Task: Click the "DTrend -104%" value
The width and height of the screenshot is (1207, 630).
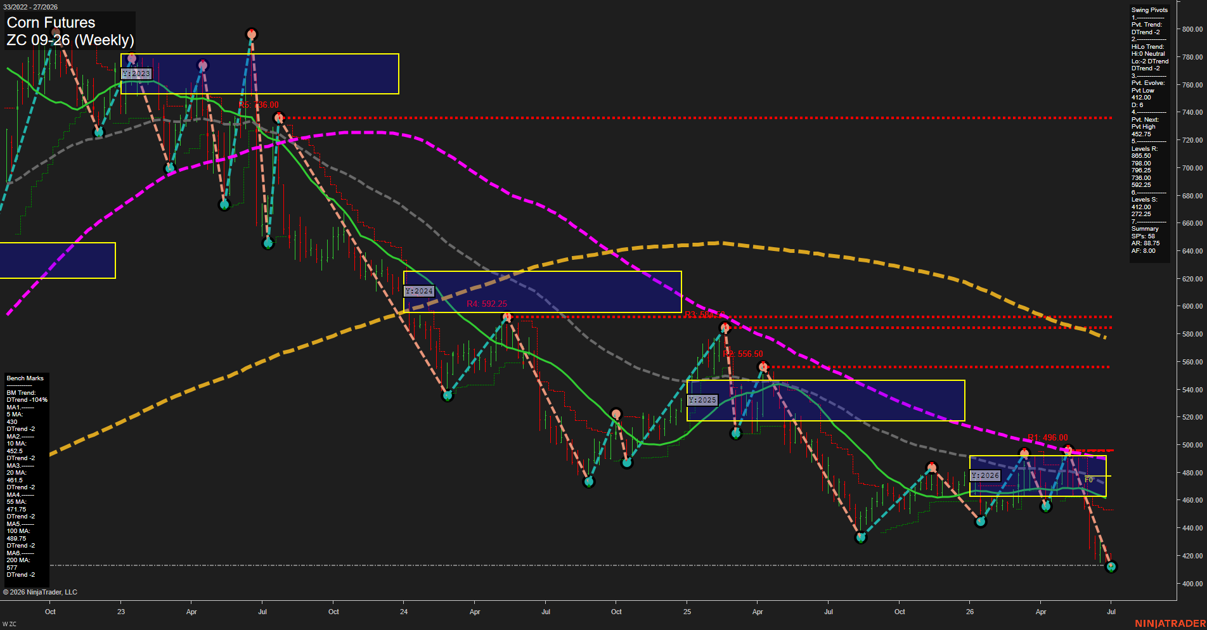Action: click(27, 400)
